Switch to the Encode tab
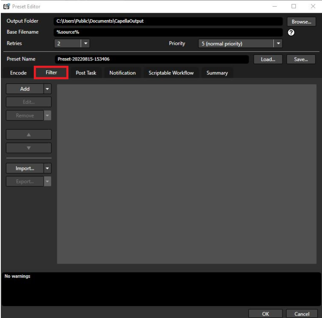The image size is (322, 318). [18, 73]
